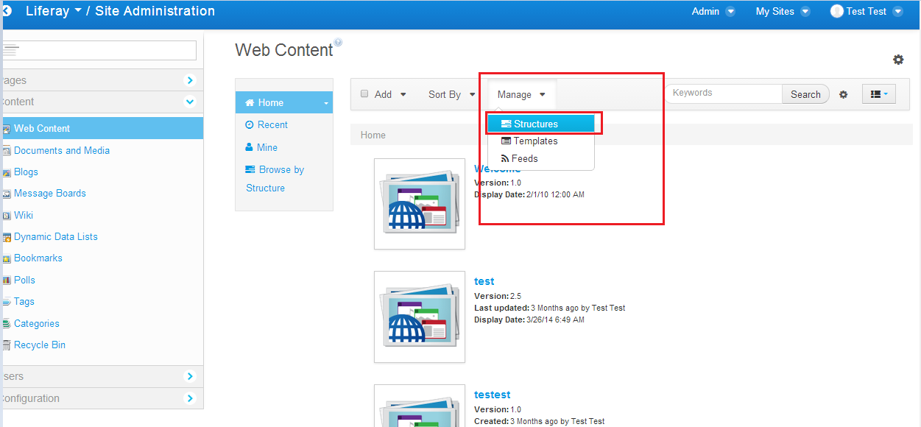Open the settings gear at top right
921x427 pixels.
pos(898,60)
